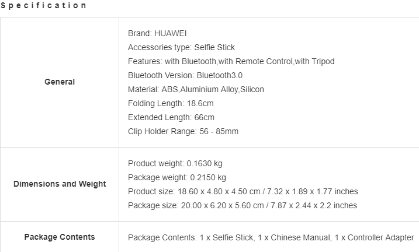This screenshot has height=252, width=419.
Task: Click the word HUAWEI in Brand
Action: (171, 33)
